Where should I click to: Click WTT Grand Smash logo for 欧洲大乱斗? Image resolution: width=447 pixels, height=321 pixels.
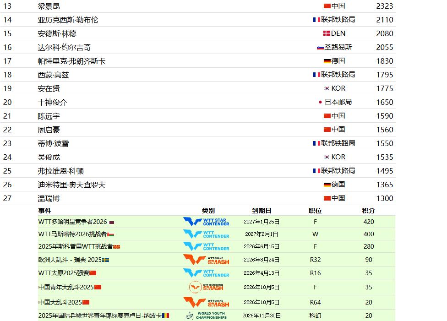click(x=206, y=260)
